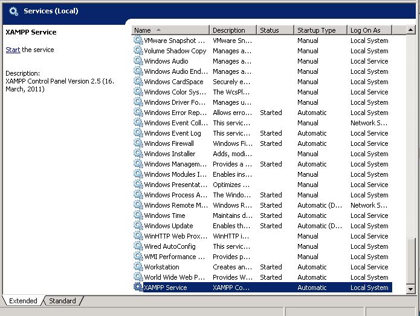This screenshot has width=420, height=316.
Task: Click the Description column header
Action: (x=233, y=30)
